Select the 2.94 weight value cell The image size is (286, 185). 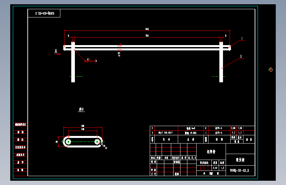(x=215, y=168)
